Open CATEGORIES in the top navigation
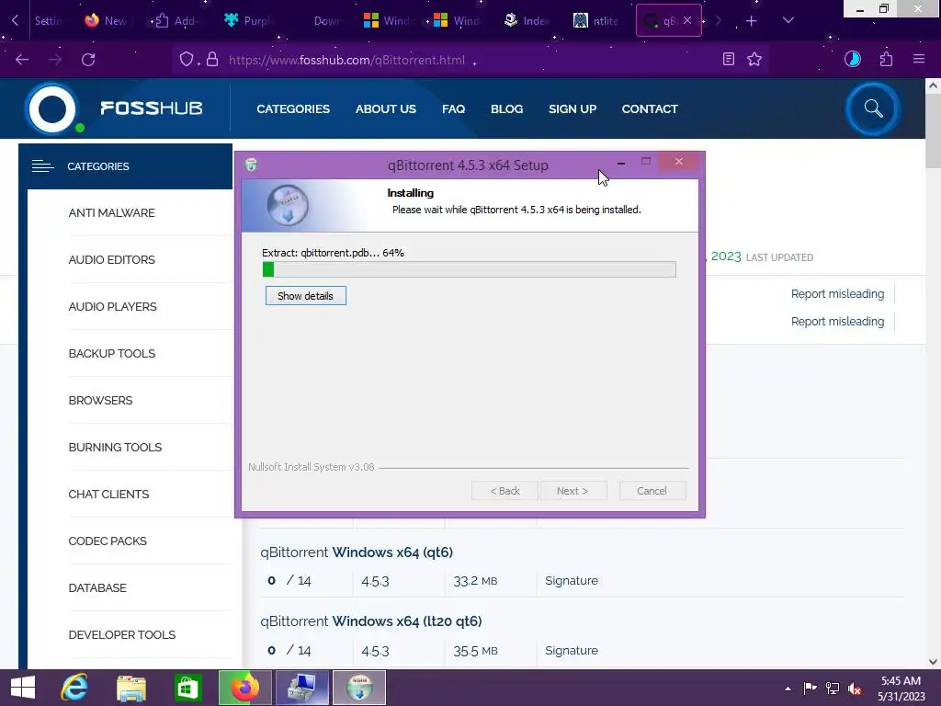The image size is (941, 706). coord(293,108)
